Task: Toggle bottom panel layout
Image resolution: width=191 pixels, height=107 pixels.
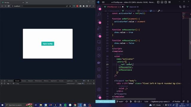Action: pos(162,2)
